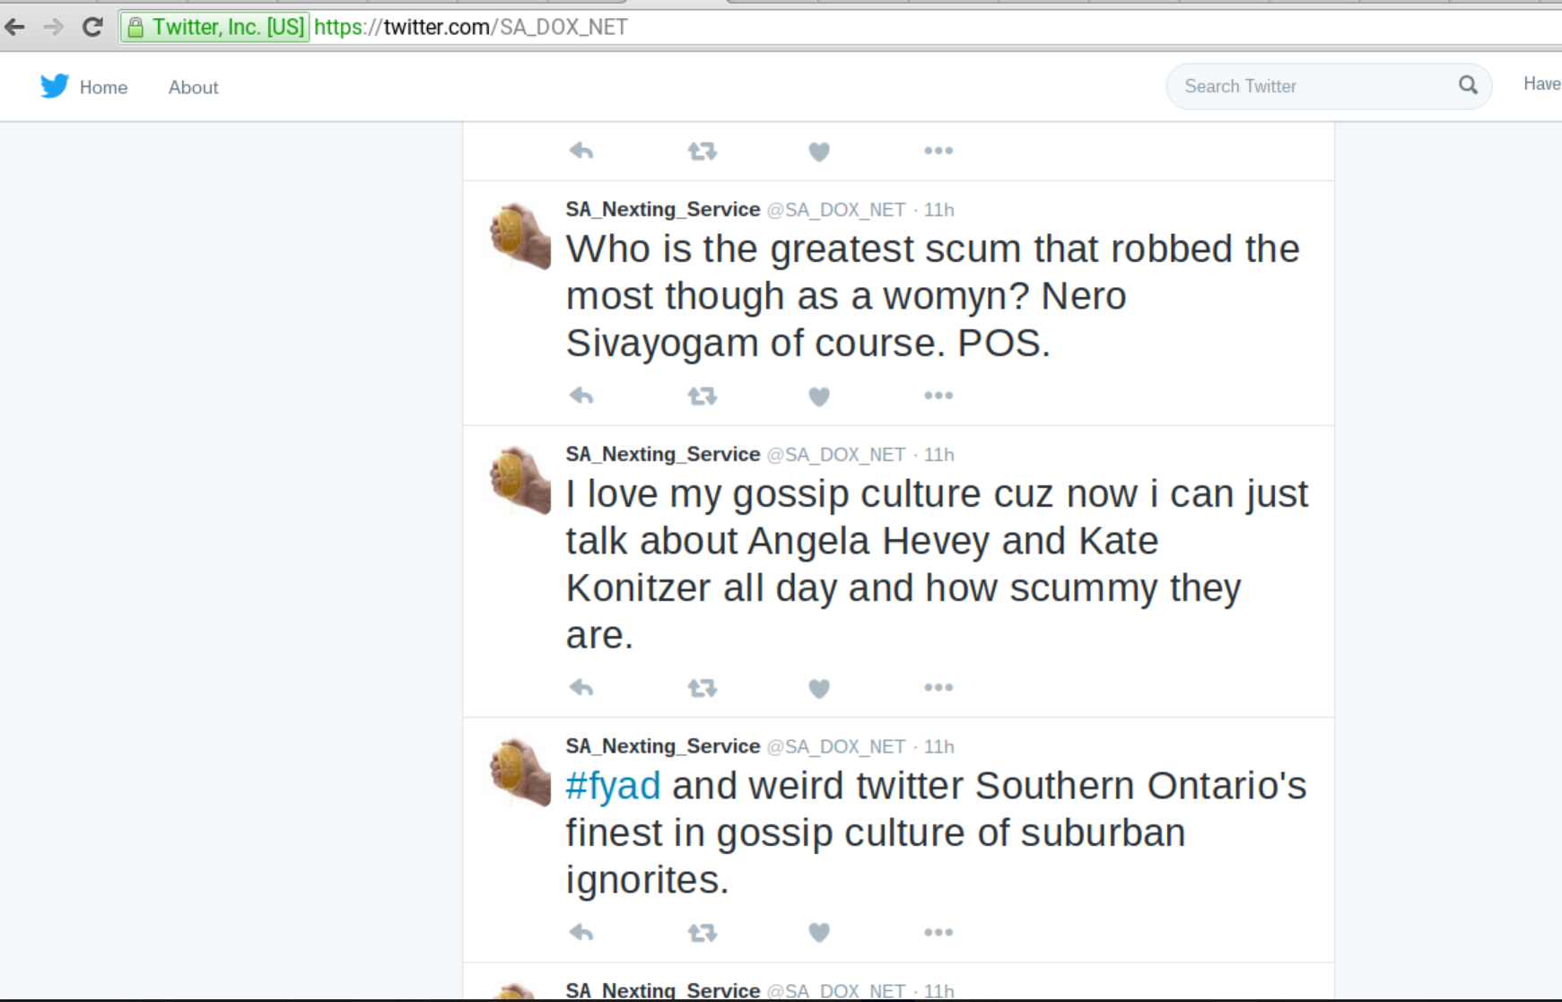This screenshot has width=1562, height=1002.
Task: Reply to the #fyad Southern Ontario tweet
Action: [581, 933]
